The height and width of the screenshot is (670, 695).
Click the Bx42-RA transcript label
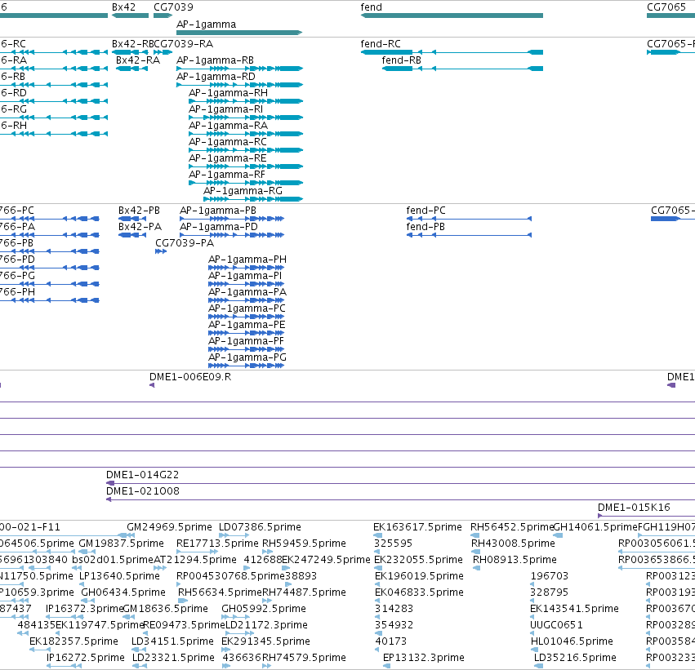[138, 60]
